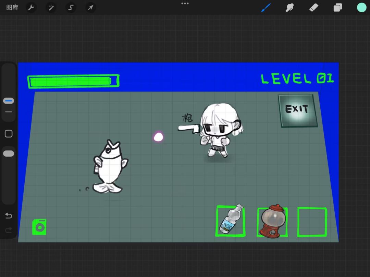Open the Layers panel
This screenshot has height=277, width=370.
[x=338, y=8]
